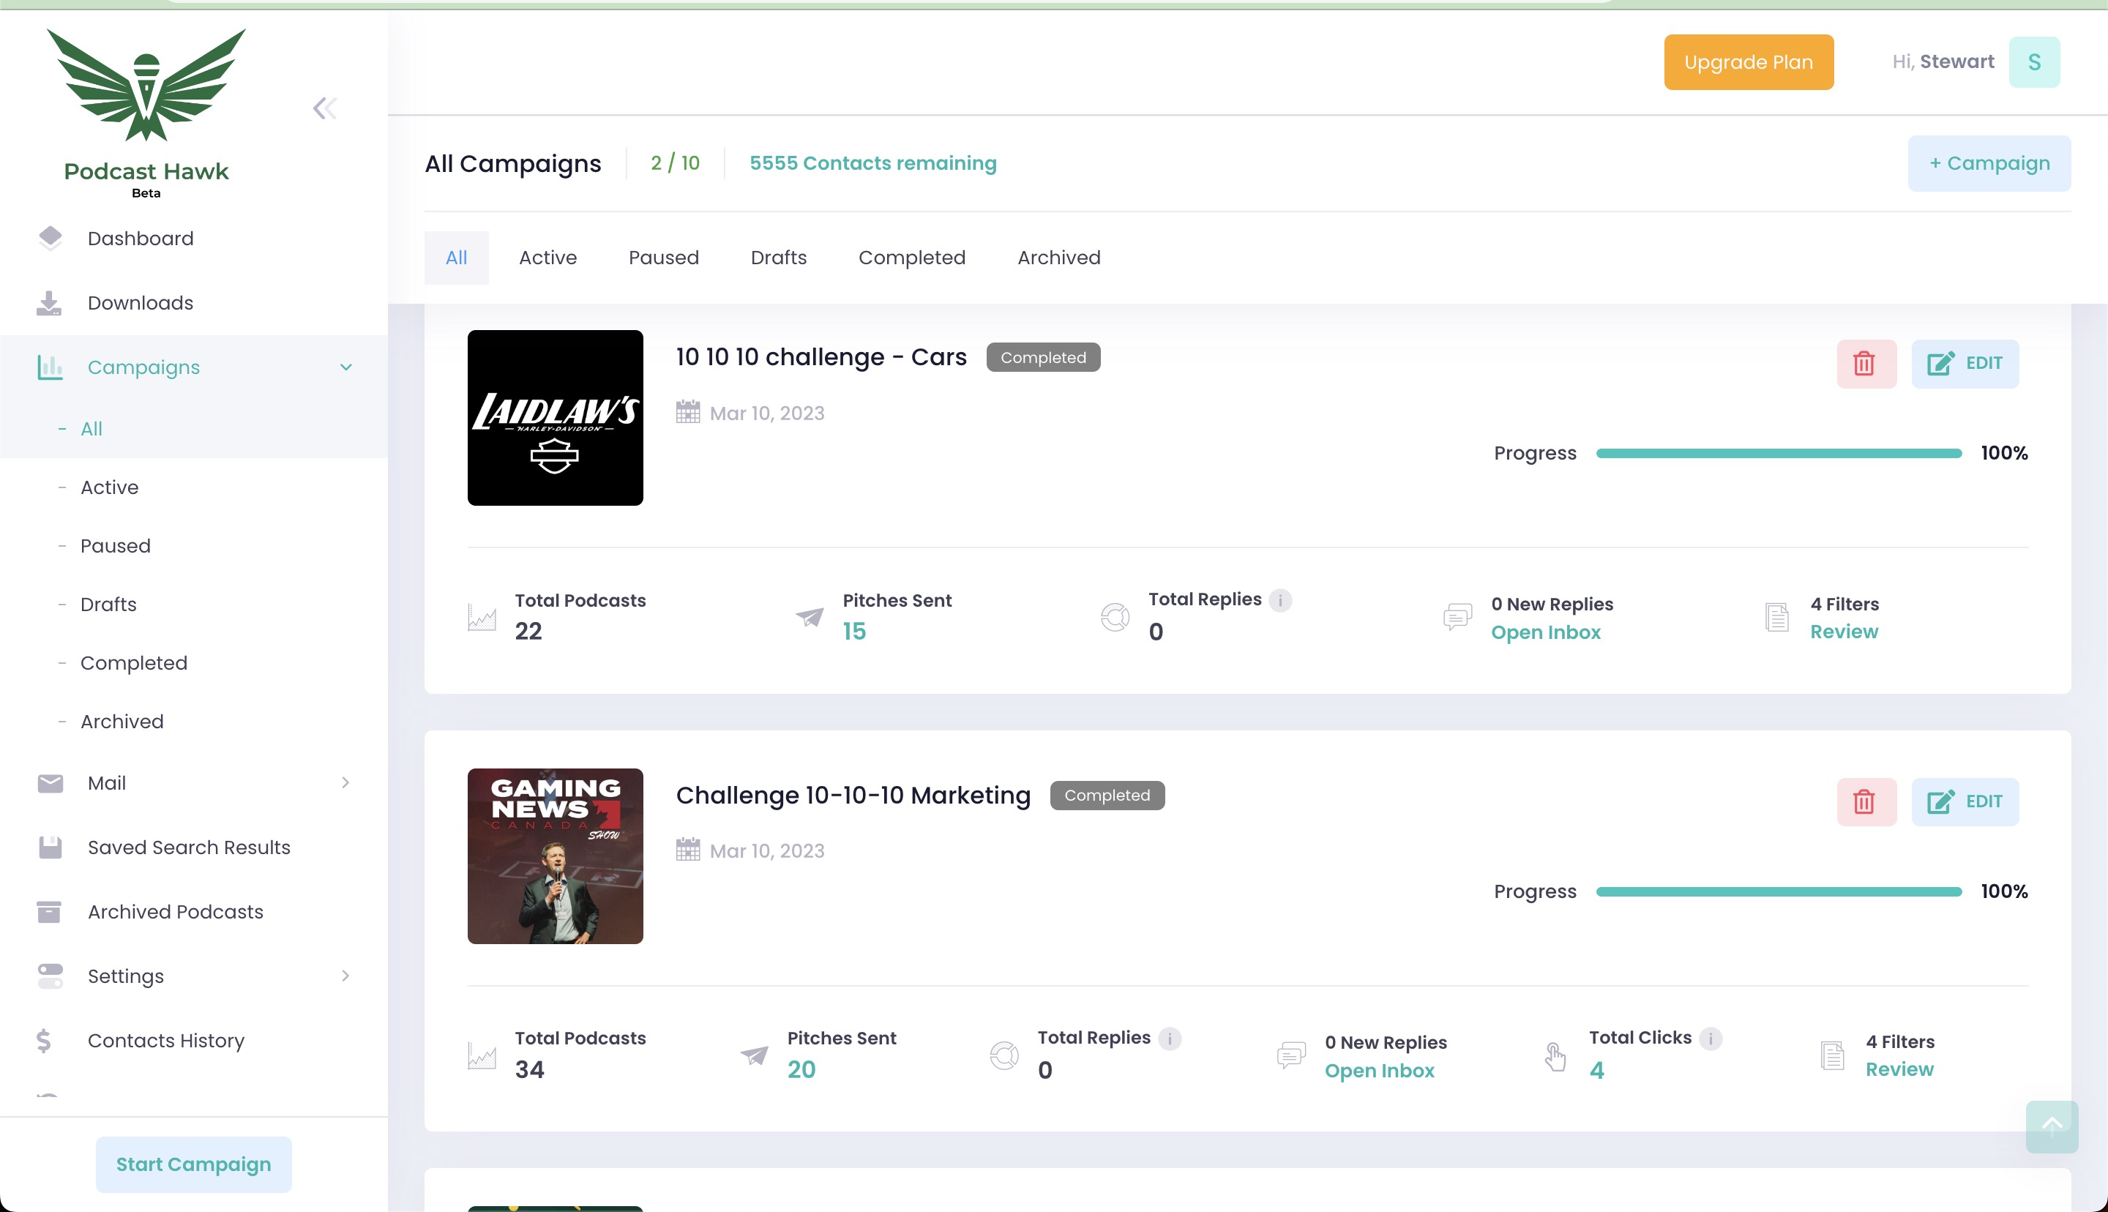Click the scroll-to-top arrow button
The width and height of the screenshot is (2108, 1212).
(x=2052, y=1126)
